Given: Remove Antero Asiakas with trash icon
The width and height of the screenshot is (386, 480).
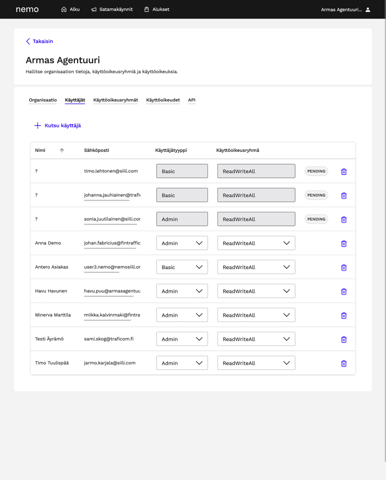Looking at the screenshot, I should 343,268.
